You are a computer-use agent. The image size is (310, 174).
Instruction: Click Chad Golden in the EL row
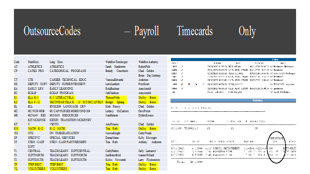[x=146, y=106]
